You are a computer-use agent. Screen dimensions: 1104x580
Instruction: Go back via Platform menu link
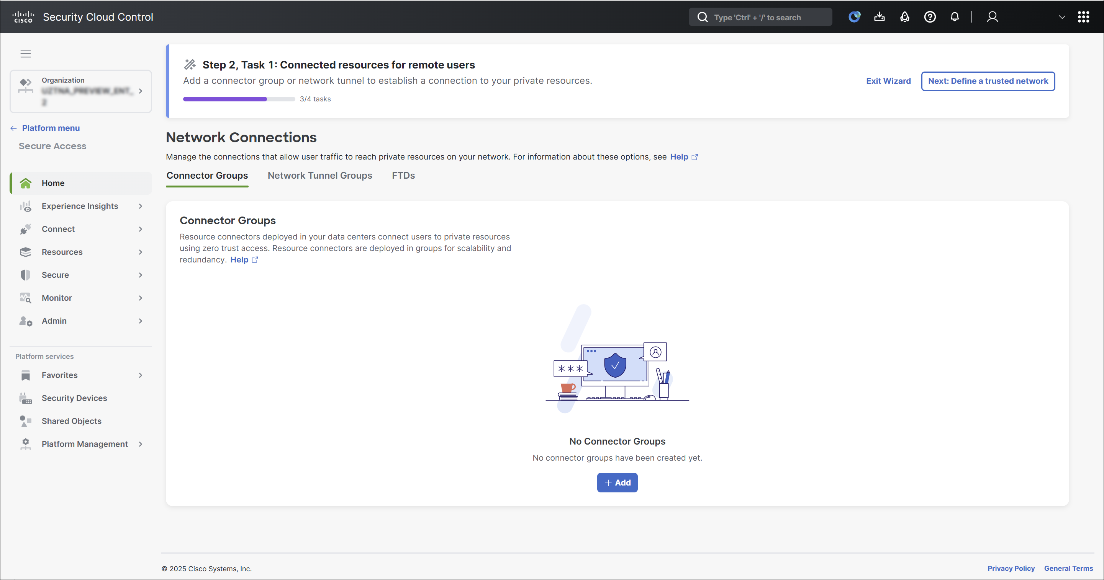tap(51, 128)
